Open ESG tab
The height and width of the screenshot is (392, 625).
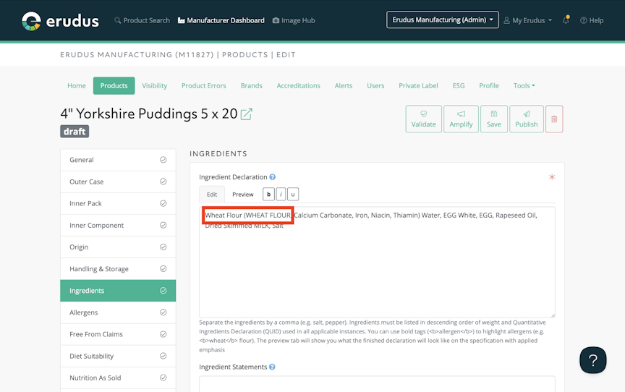point(459,85)
